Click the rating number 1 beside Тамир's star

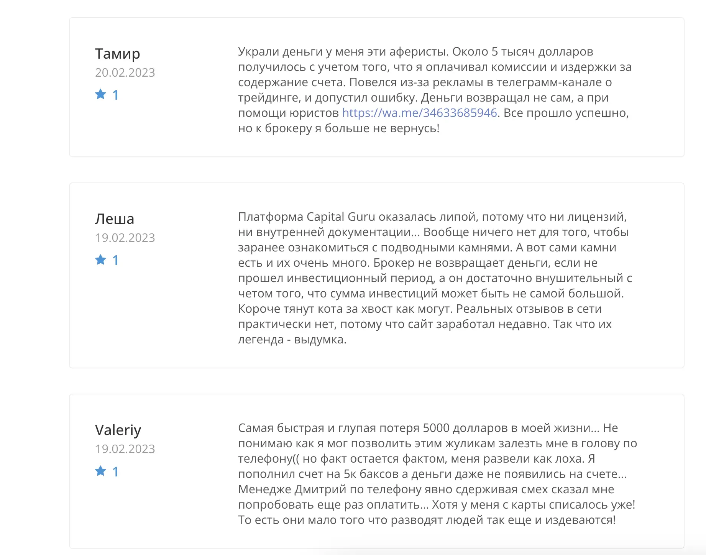(x=115, y=95)
